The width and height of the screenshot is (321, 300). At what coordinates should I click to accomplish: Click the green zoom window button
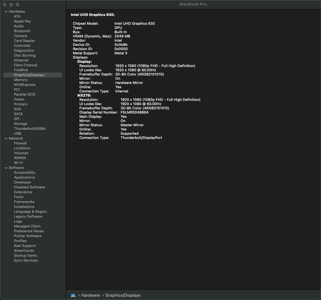coord(18,5)
